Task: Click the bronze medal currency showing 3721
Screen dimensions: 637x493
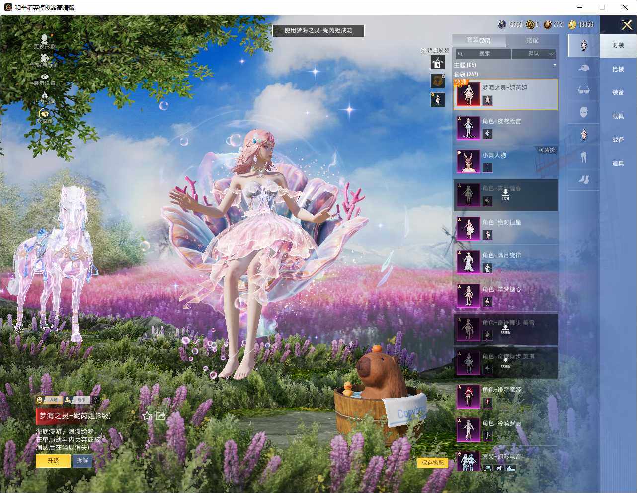Action: pyautogui.click(x=548, y=24)
